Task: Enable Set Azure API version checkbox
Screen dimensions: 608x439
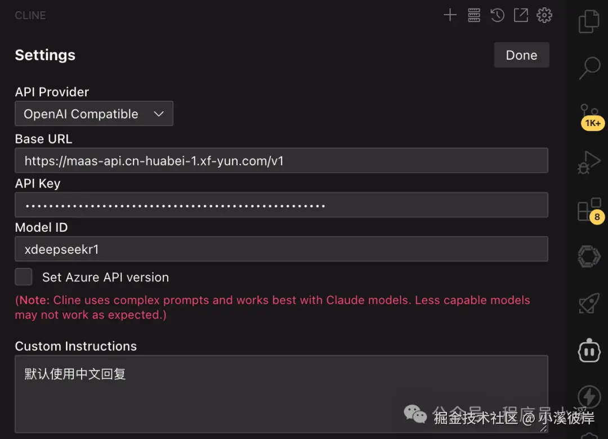Action: click(x=23, y=277)
